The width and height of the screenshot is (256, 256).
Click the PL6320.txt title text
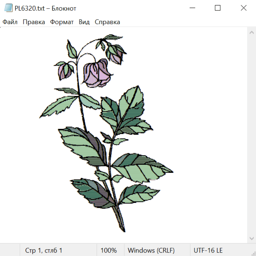30,8
